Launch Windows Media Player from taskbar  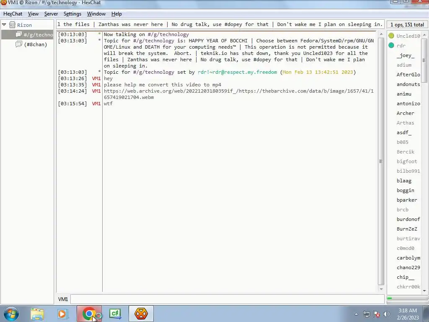pos(62,314)
